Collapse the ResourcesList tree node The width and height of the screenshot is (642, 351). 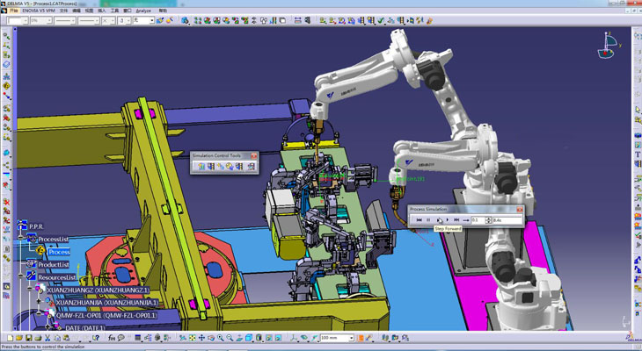click(20, 277)
